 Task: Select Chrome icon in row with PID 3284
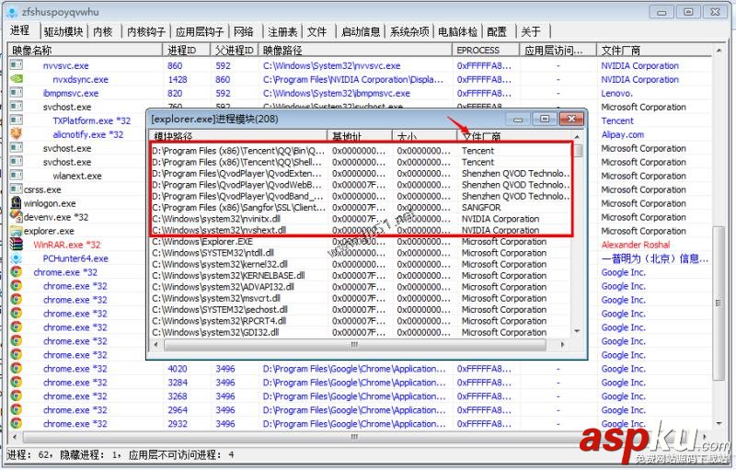click(x=16, y=382)
